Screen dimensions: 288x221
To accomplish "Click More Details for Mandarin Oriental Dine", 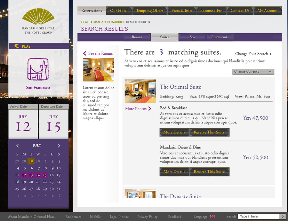I will tap(174, 172).
